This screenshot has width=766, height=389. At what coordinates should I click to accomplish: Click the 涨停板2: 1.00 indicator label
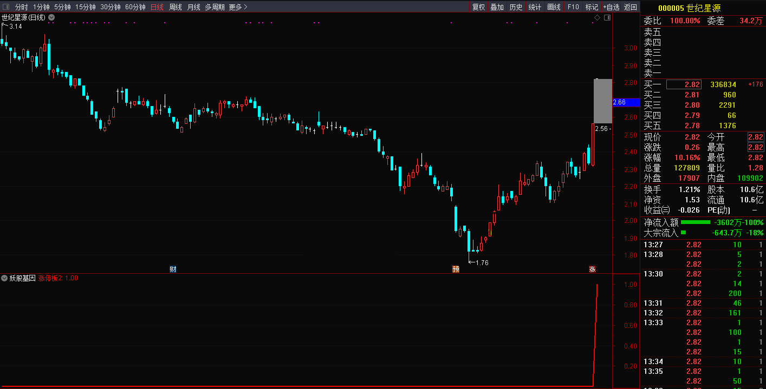[59, 278]
